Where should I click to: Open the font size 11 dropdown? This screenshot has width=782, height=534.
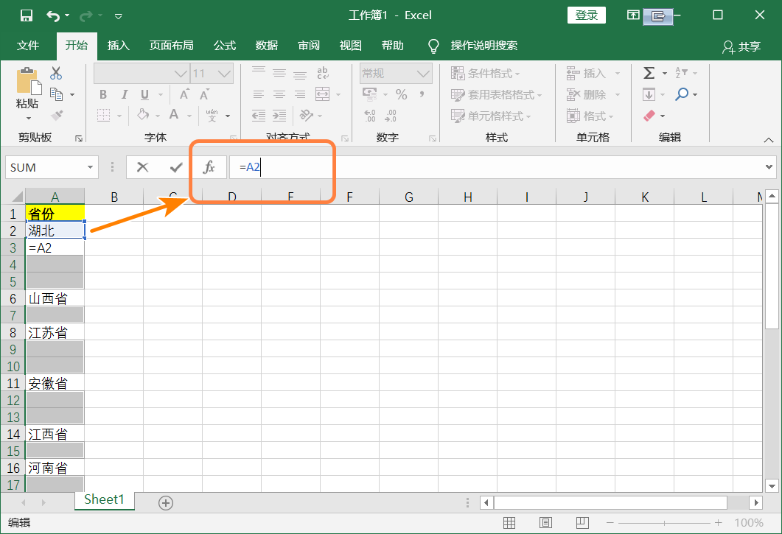pos(224,74)
